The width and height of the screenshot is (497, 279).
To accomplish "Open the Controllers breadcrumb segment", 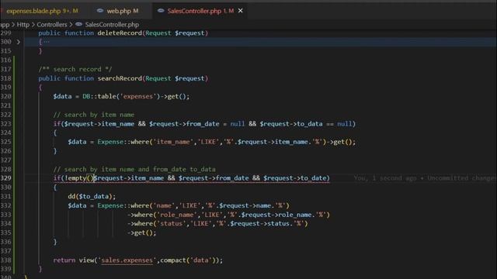I will pyautogui.click(x=52, y=25).
